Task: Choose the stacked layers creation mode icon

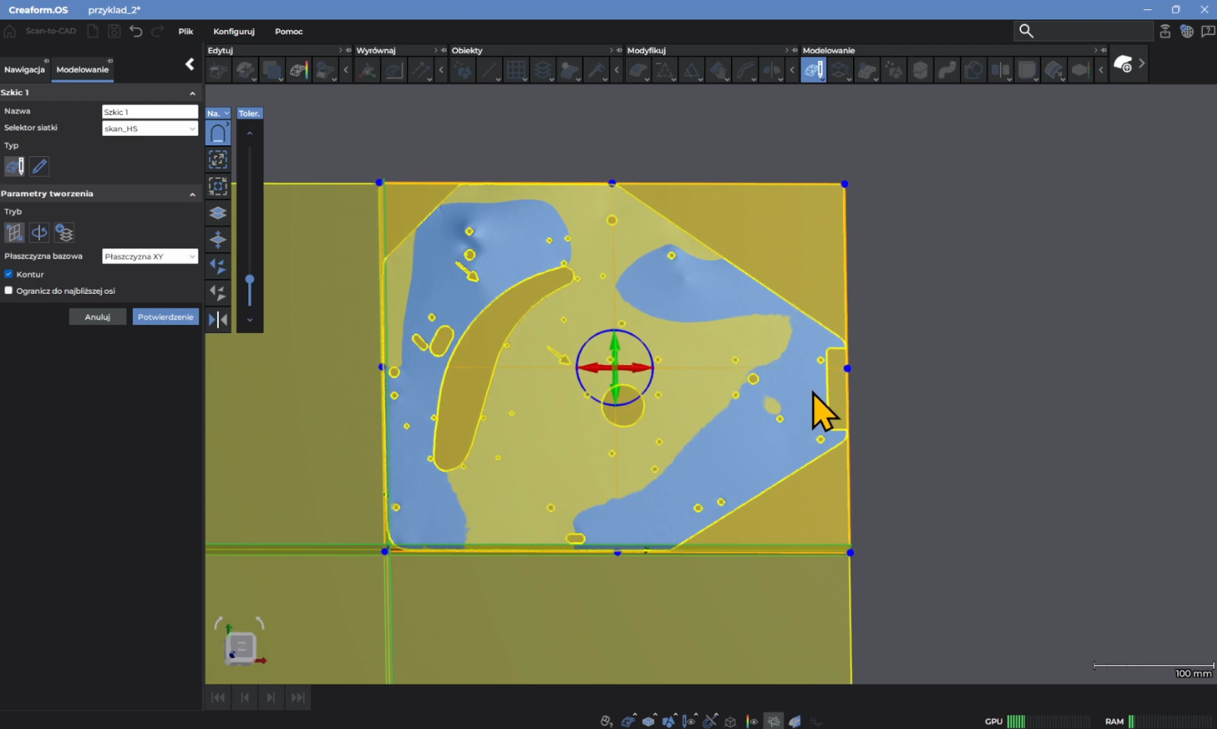Action: pyautogui.click(x=64, y=233)
